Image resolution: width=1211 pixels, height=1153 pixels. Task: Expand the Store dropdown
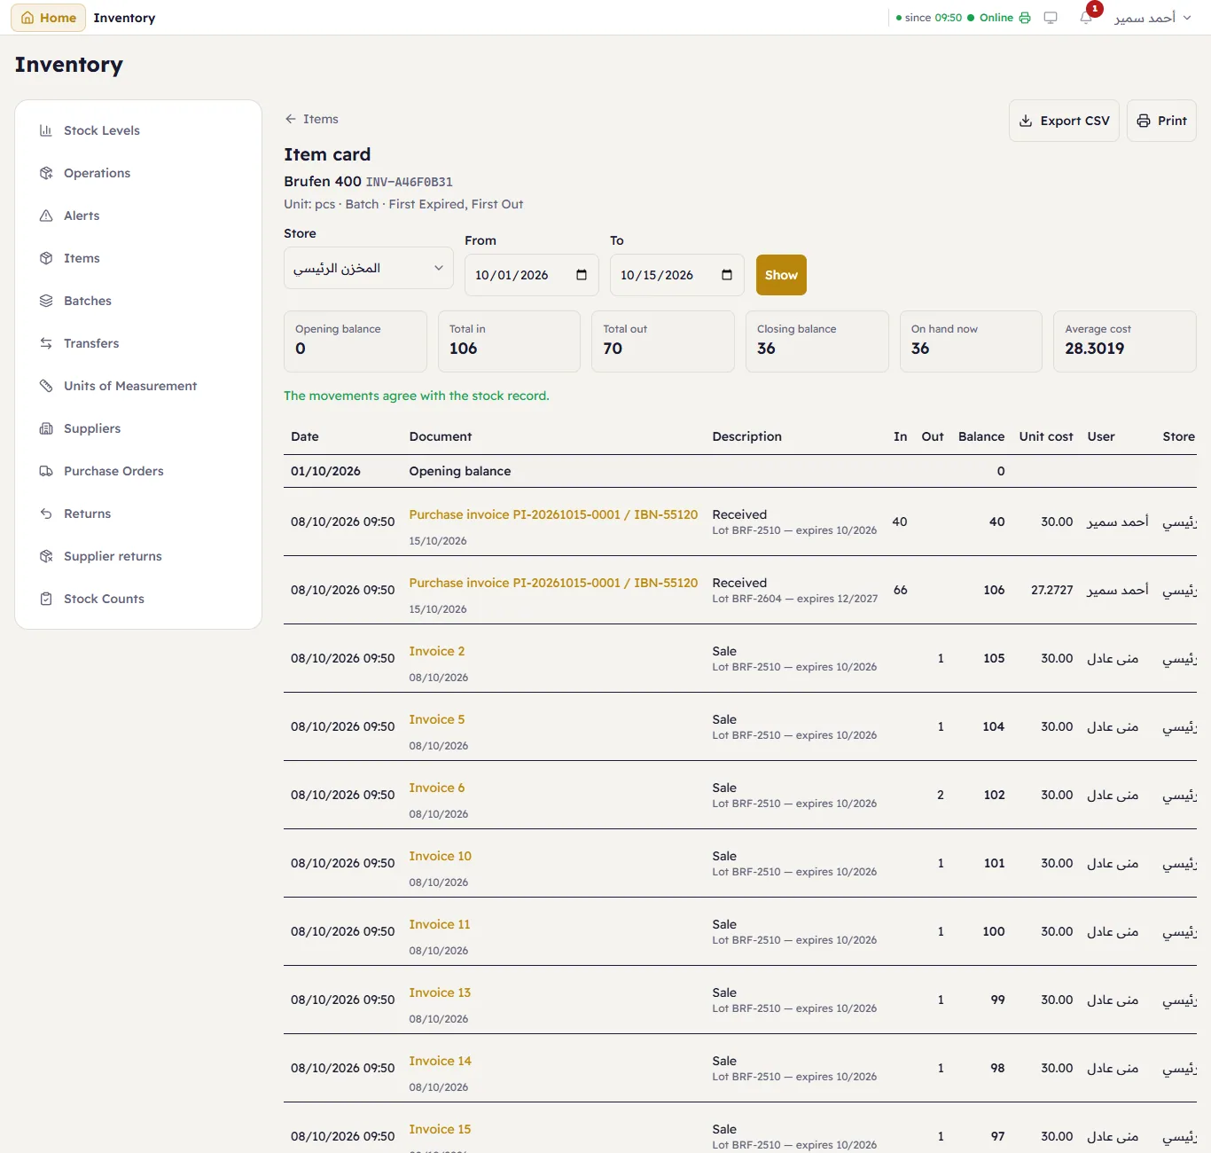click(369, 268)
